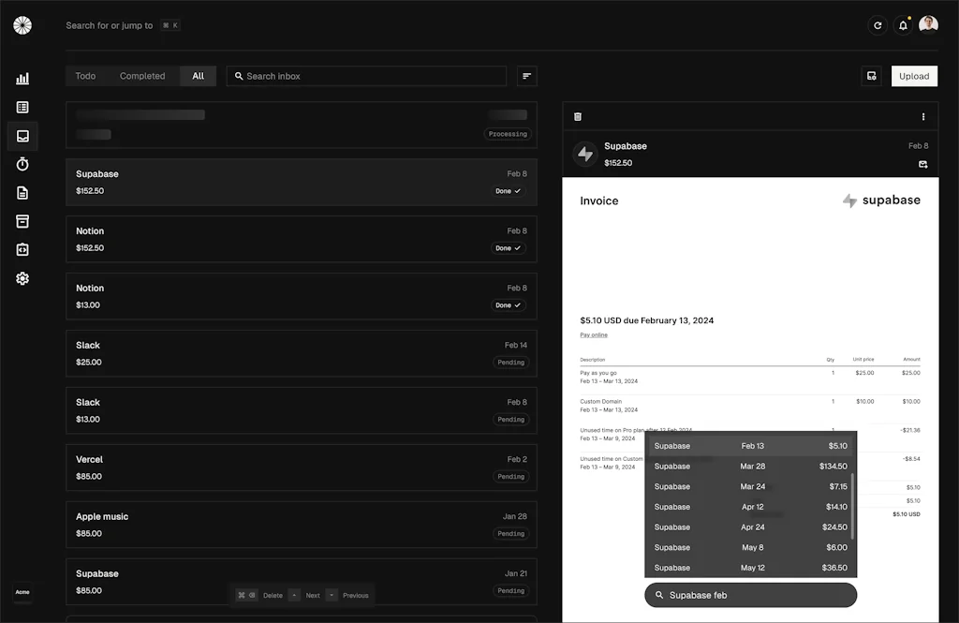Open the Vault archive icon in sidebar
This screenshot has width=959, height=623.
pos(22,221)
